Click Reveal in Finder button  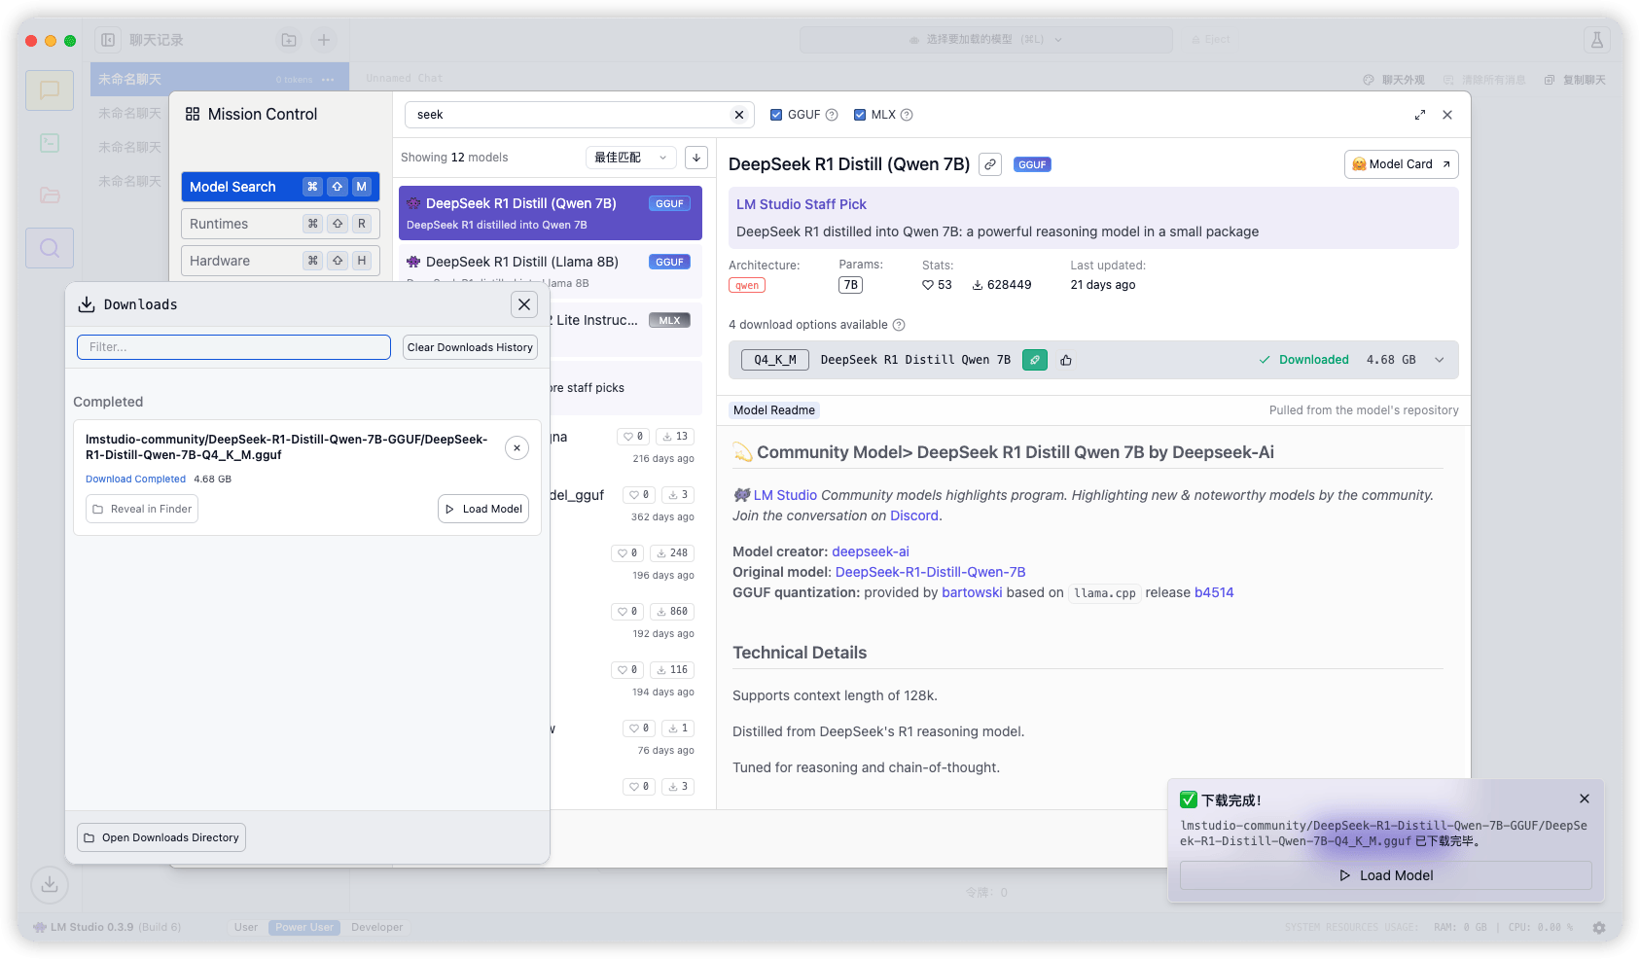pos(142,509)
